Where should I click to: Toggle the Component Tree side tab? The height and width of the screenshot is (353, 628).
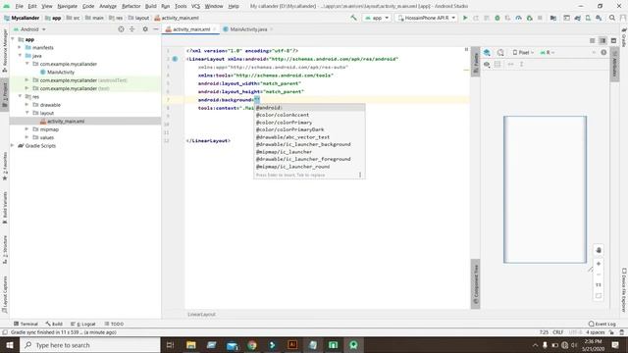[476, 285]
